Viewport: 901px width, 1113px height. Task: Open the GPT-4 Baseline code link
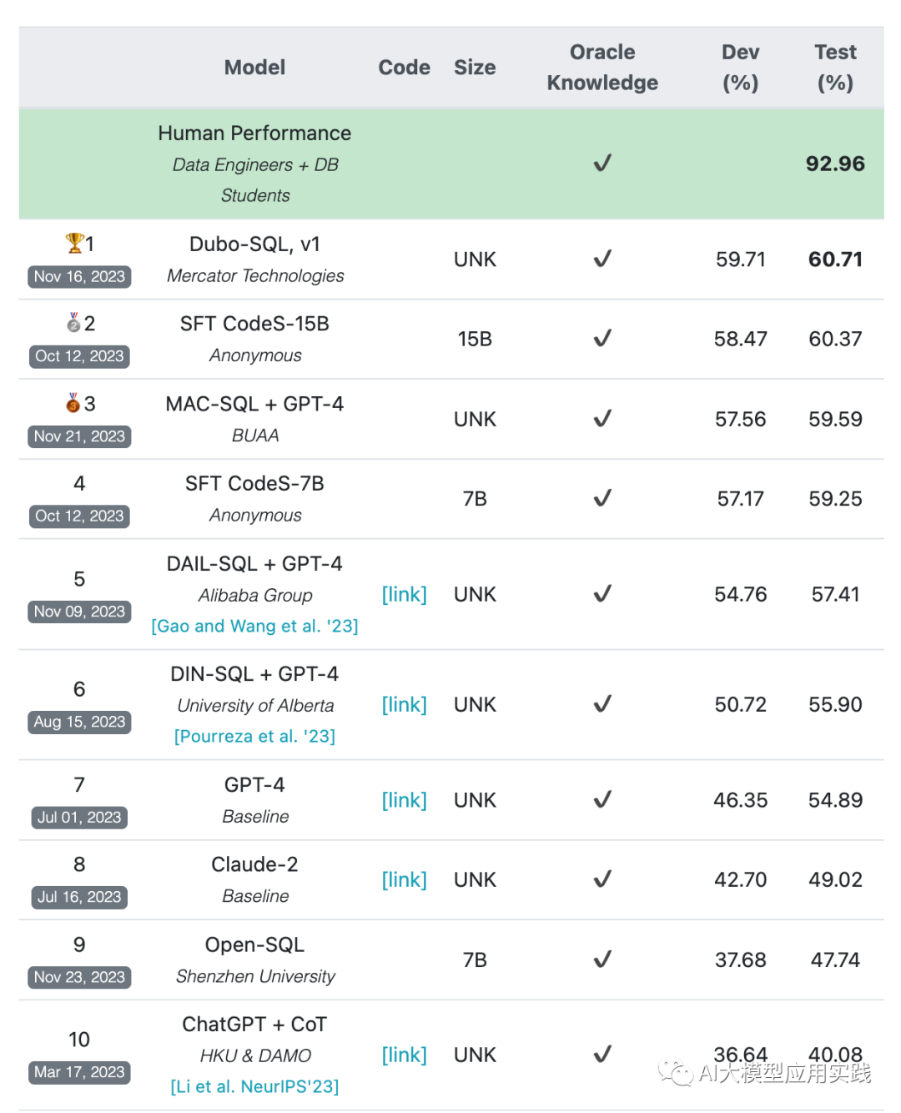coord(404,800)
